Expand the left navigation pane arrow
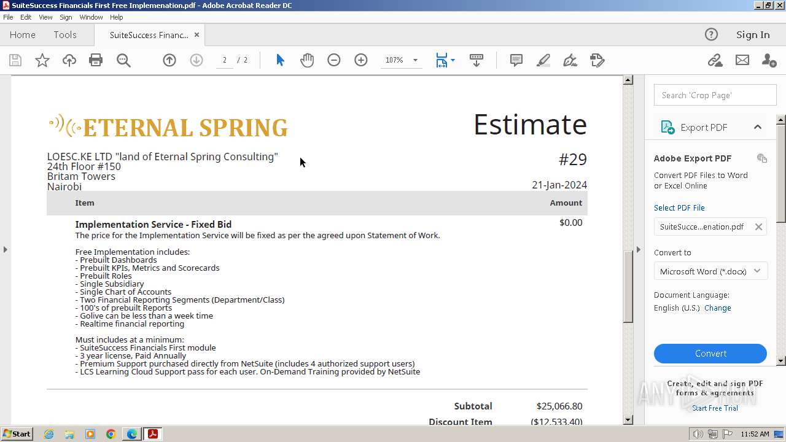This screenshot has width=786, height=442. [x=5, y=249]
